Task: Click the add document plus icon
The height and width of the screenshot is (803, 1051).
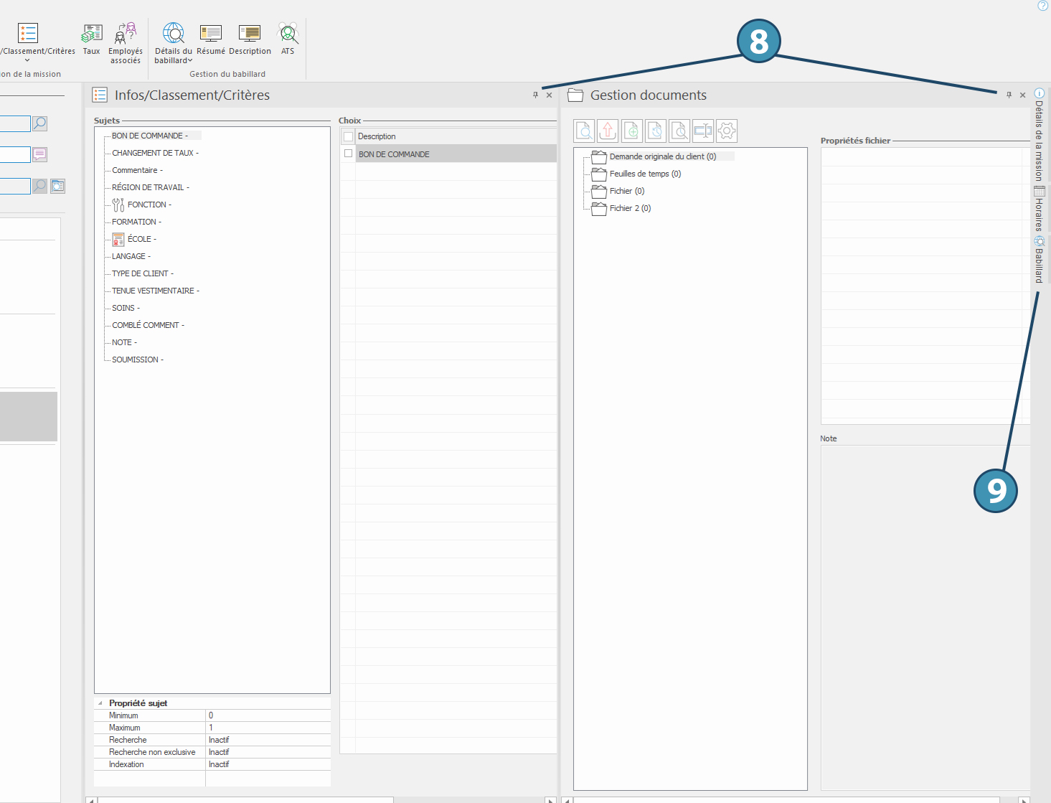Action: coord(632,131)
